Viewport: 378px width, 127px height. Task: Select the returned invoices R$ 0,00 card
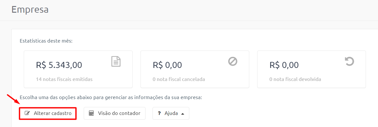311,69
